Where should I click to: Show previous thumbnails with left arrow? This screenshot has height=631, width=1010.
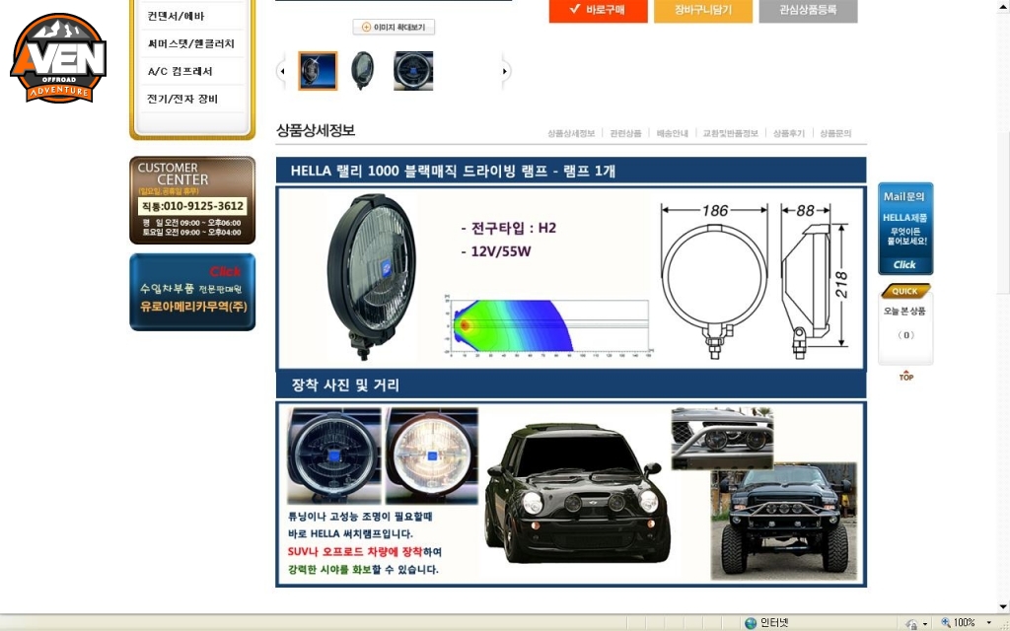[281, 71]
